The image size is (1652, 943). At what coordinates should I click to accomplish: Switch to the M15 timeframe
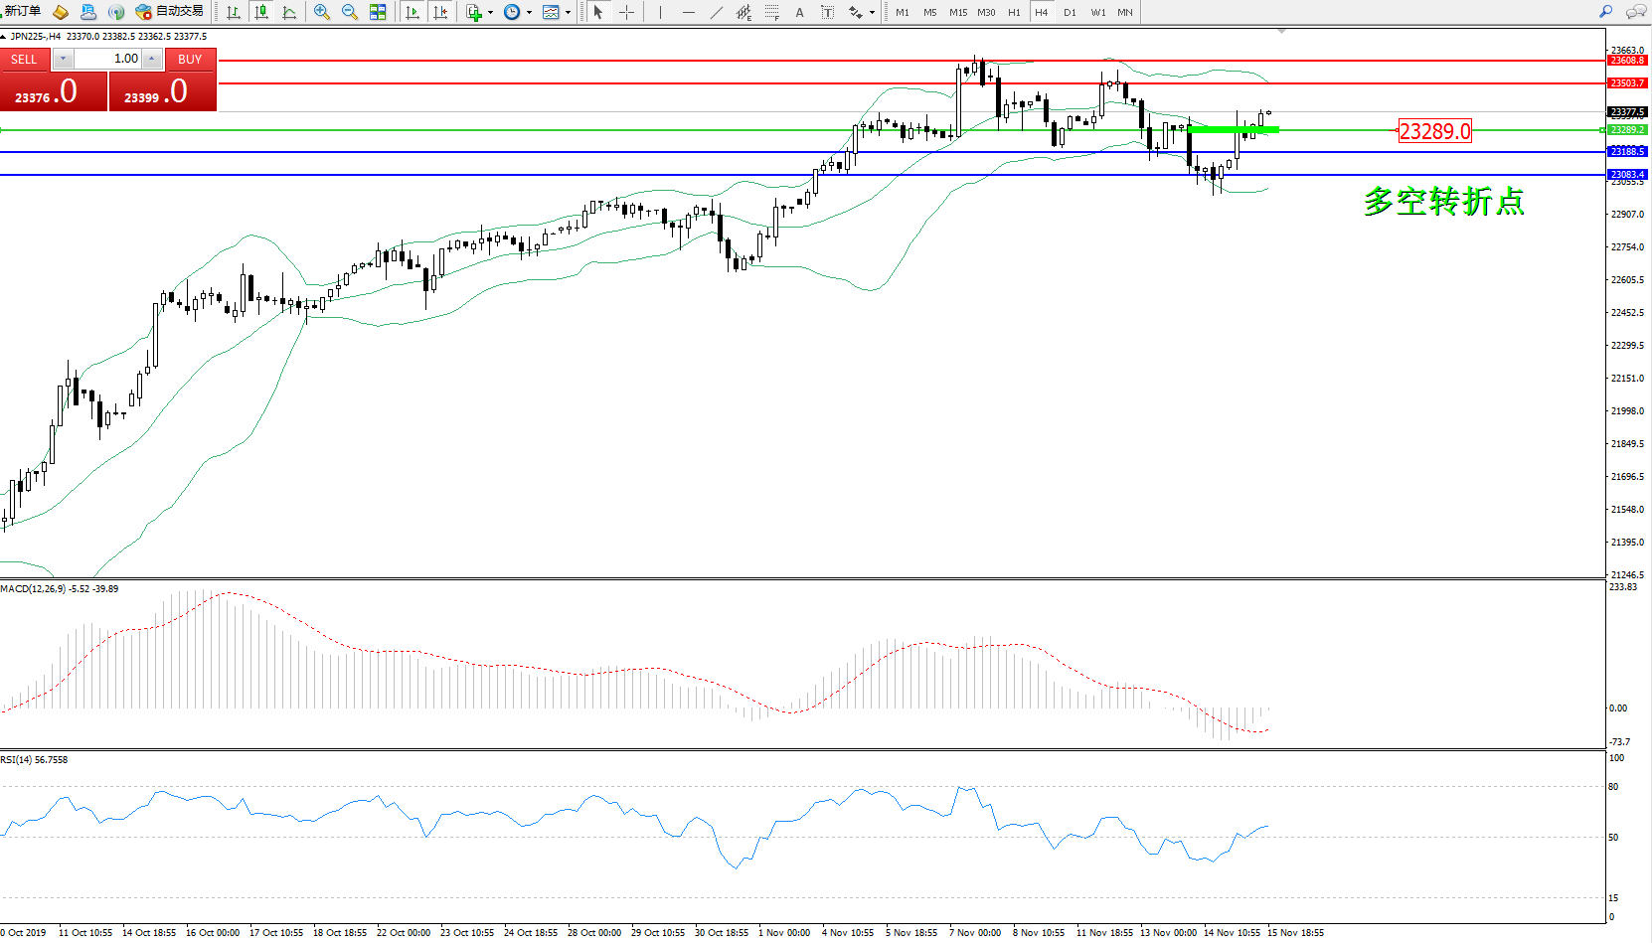coord(957,12)
